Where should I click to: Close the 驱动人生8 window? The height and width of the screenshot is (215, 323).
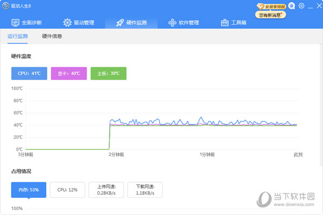point(319,6)
